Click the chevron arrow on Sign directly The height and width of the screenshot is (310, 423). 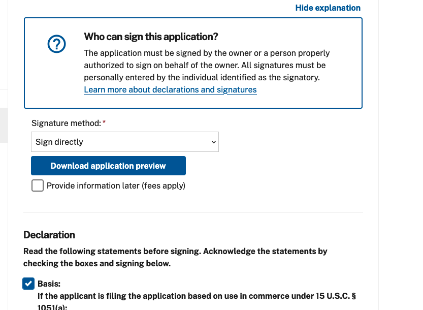click(214, 142)
